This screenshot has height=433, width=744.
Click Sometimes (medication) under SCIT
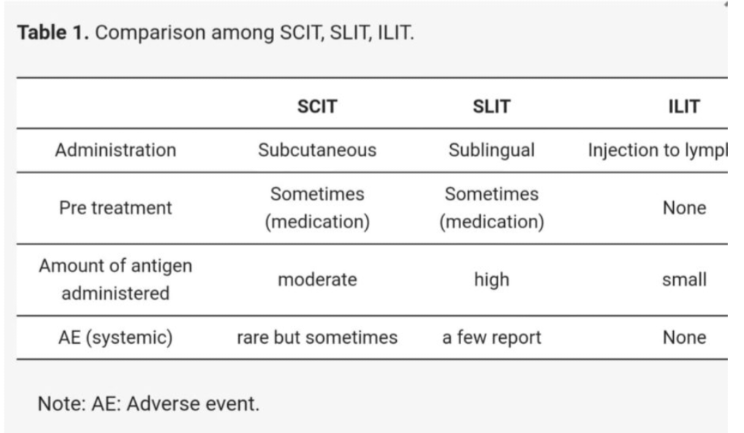317,208
